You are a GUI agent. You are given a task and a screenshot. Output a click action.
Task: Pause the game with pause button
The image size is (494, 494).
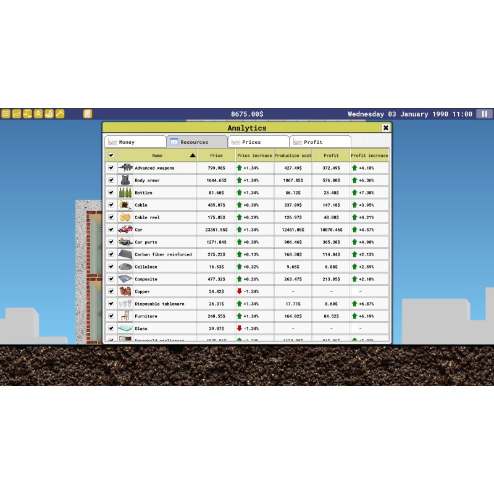[484, 114]
